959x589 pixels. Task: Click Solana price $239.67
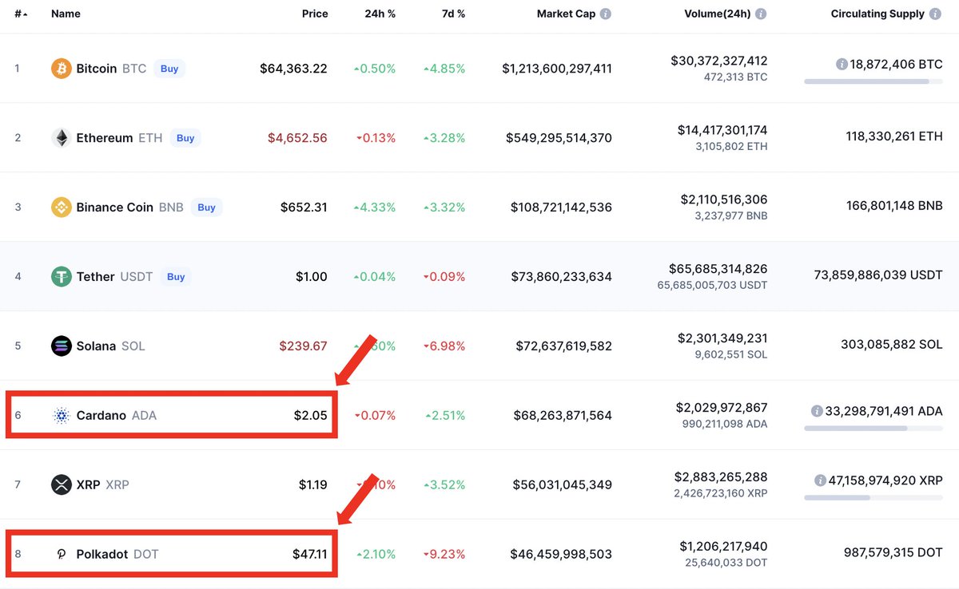(303, 346)
